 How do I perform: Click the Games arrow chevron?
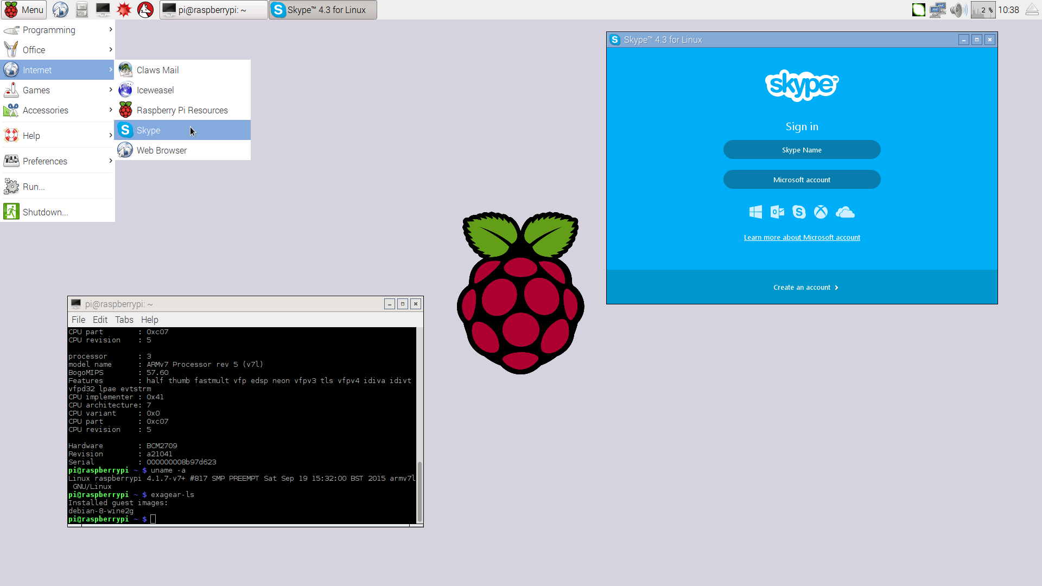pos(111,90)
